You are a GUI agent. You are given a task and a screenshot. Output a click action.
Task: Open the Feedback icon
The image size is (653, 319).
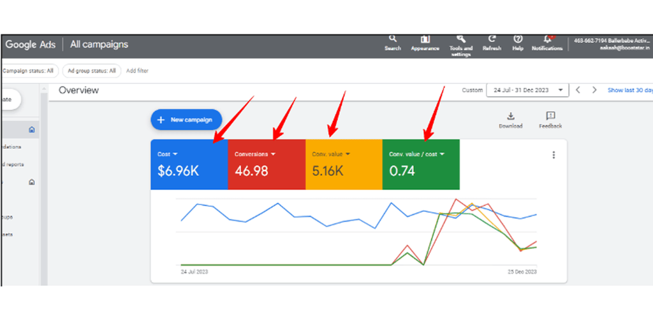550,116
